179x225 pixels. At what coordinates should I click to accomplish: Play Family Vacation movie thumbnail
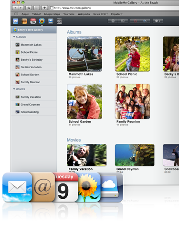pyautogui.click(x=87, y=155)
